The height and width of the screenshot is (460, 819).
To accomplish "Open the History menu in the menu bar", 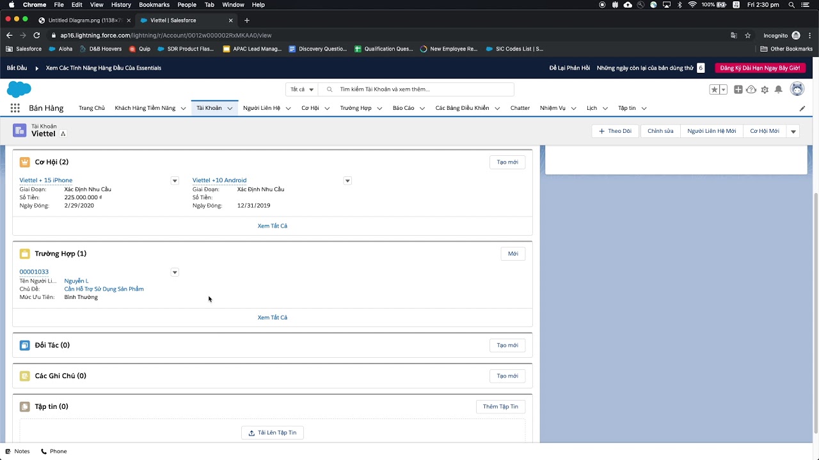I will (x=121, y=4).
